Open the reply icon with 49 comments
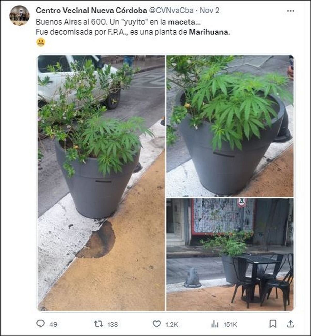Screen dimensions: 311x336 [x=41, y=324]
